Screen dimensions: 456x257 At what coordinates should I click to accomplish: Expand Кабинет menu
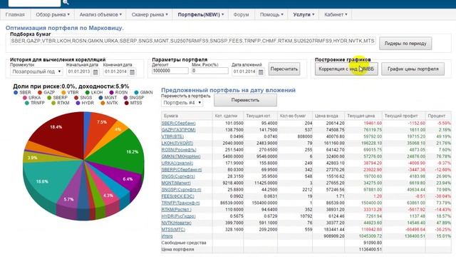point(336,14)
